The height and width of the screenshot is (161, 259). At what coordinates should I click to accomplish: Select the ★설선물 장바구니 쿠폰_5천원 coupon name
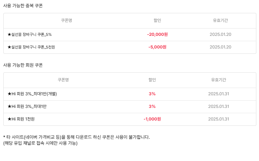(x=31, y=47)
